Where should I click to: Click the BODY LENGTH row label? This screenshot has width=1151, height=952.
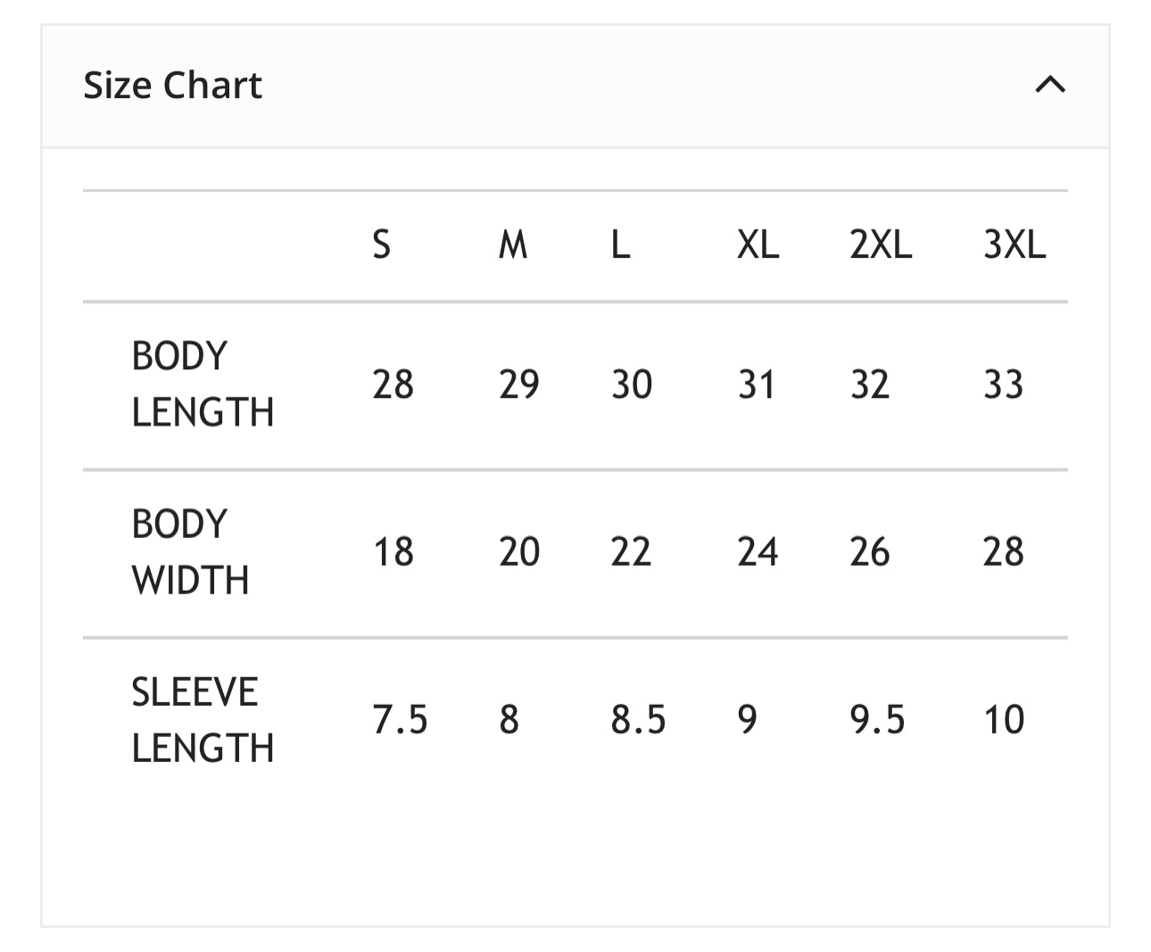[x=203, y=385]
